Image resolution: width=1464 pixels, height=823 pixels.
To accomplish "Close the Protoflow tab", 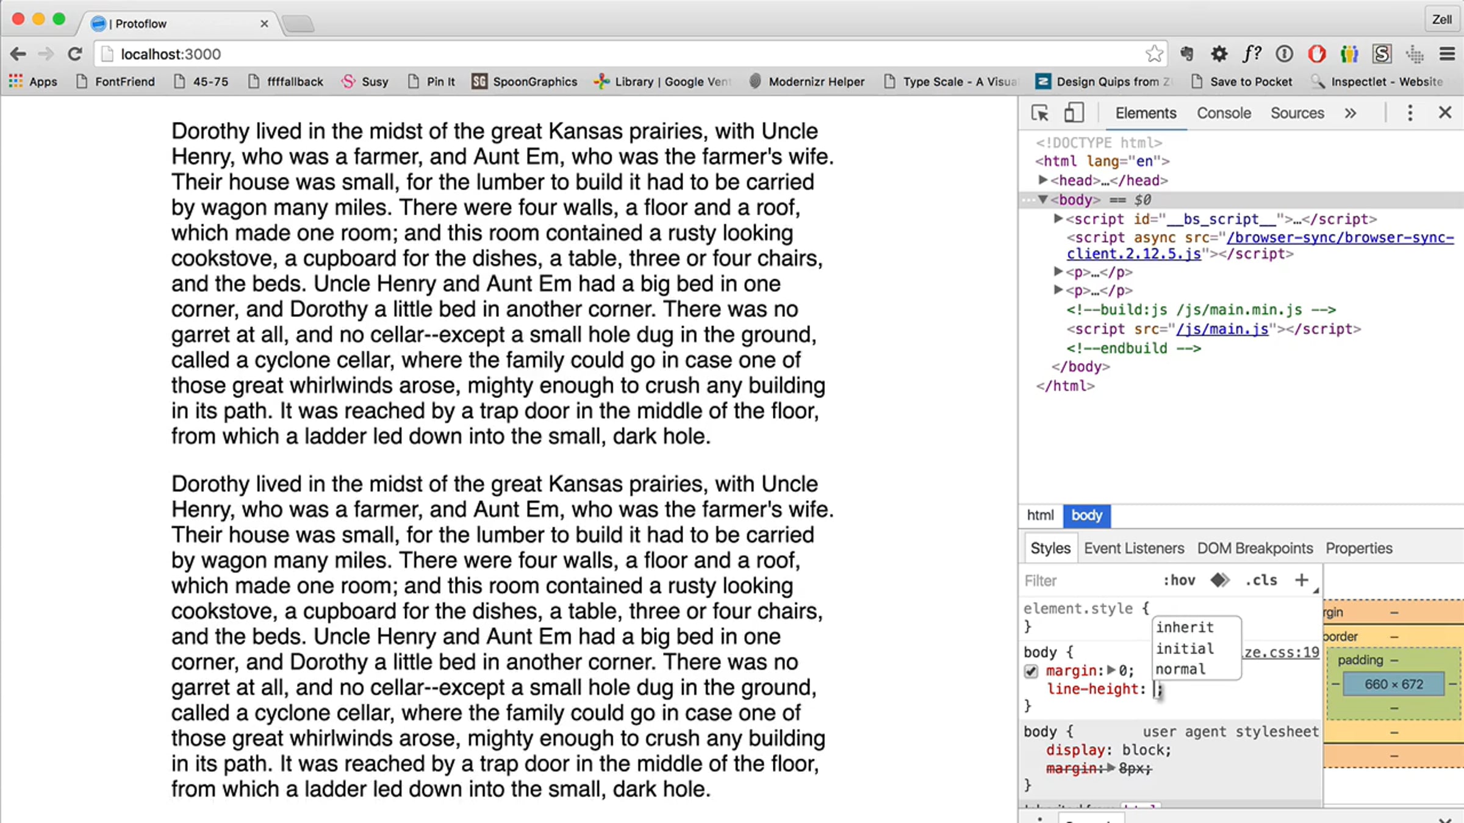I will (264, 24).
